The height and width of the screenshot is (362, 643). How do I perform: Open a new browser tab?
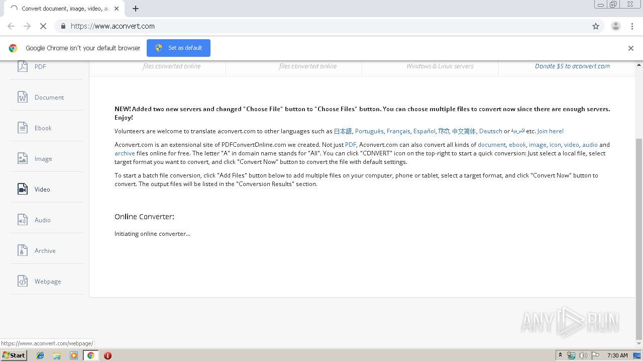point(136,9)
